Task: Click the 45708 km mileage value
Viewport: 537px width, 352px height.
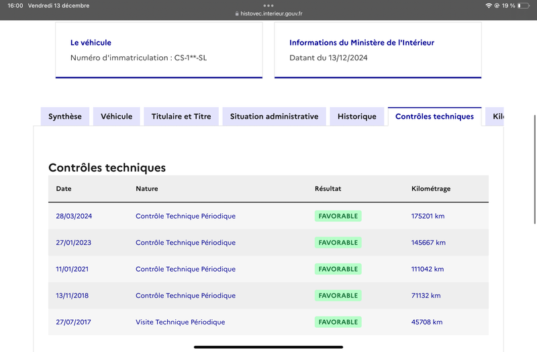Action: (x=427, y=322)
